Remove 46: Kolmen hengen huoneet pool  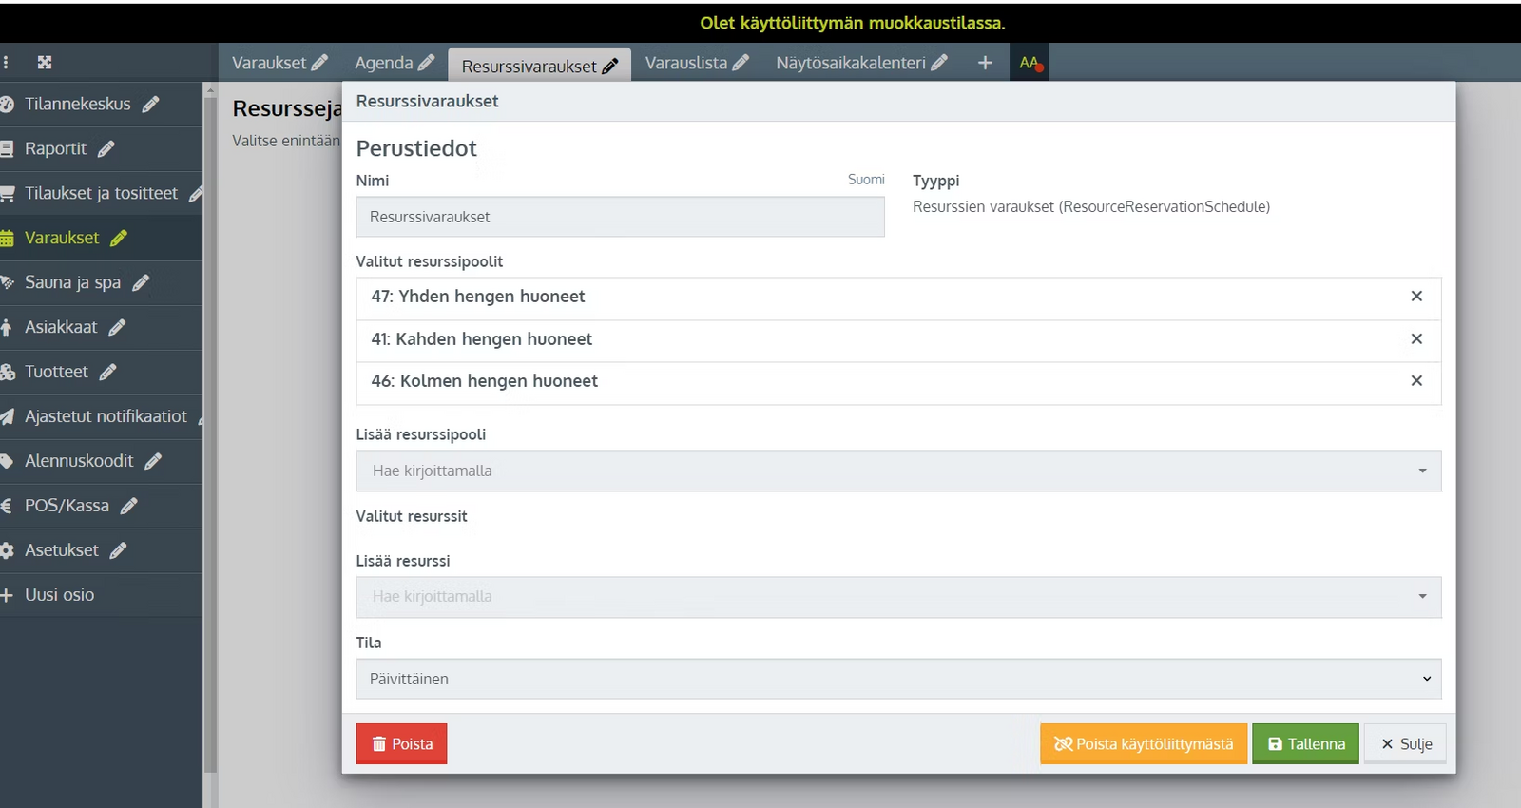point(1416,381)
